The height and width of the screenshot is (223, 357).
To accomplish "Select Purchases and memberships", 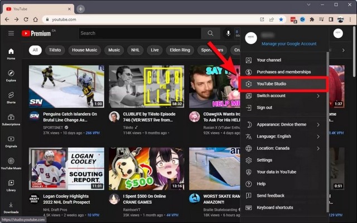I will [283, 72].
